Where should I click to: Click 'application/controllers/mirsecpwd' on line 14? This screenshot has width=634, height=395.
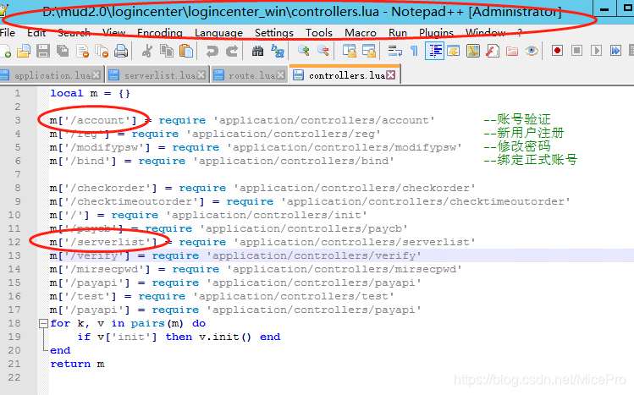click(x=345, y=269)
